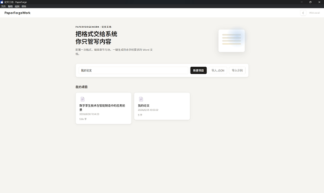Open the 文件 menu
Viewport: 324px width, 193px height.
[x=3, y=7]
